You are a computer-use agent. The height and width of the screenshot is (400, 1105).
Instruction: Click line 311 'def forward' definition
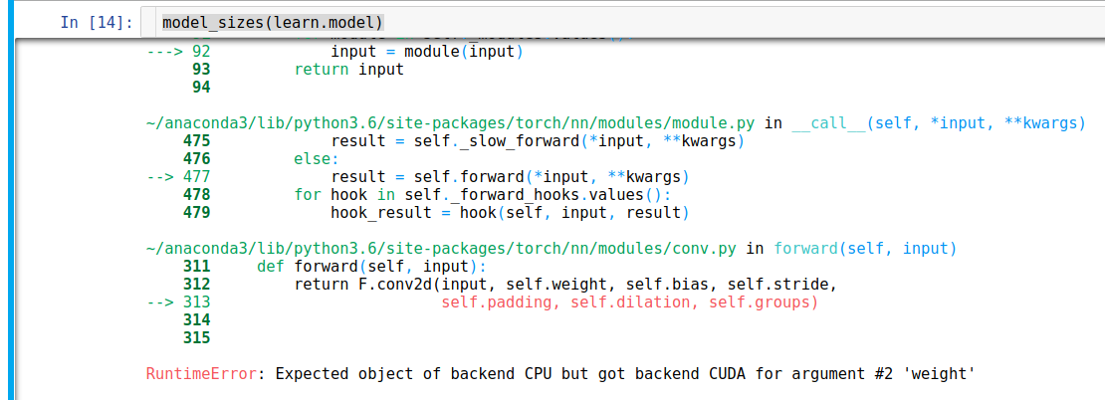pos(371,267)
